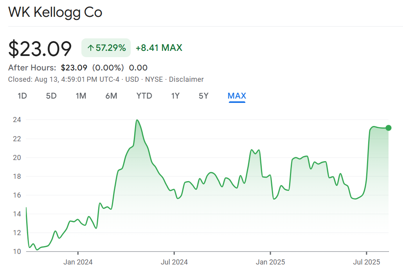This screenshot has width=403, height=277.
Task: Open the Disclaimer link
Action: [186, 79]
